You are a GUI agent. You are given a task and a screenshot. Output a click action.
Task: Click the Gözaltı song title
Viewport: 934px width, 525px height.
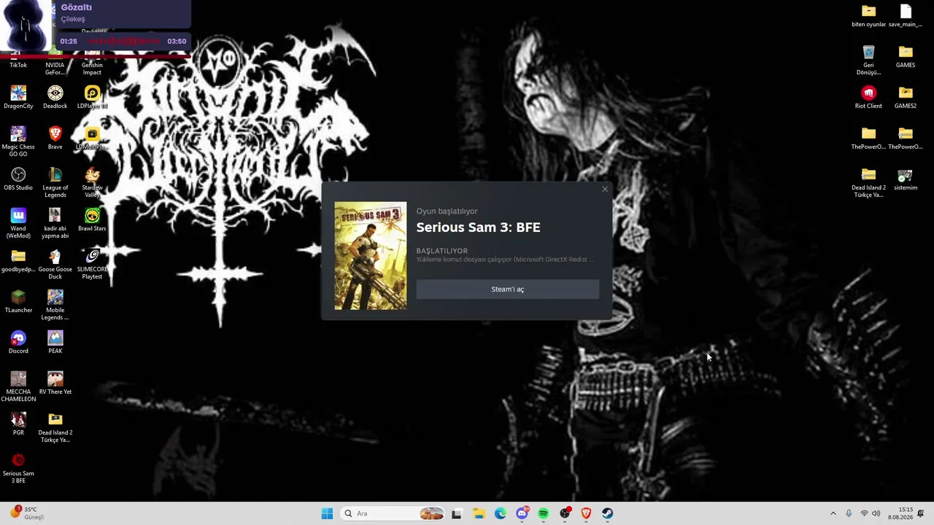[77, 8]
